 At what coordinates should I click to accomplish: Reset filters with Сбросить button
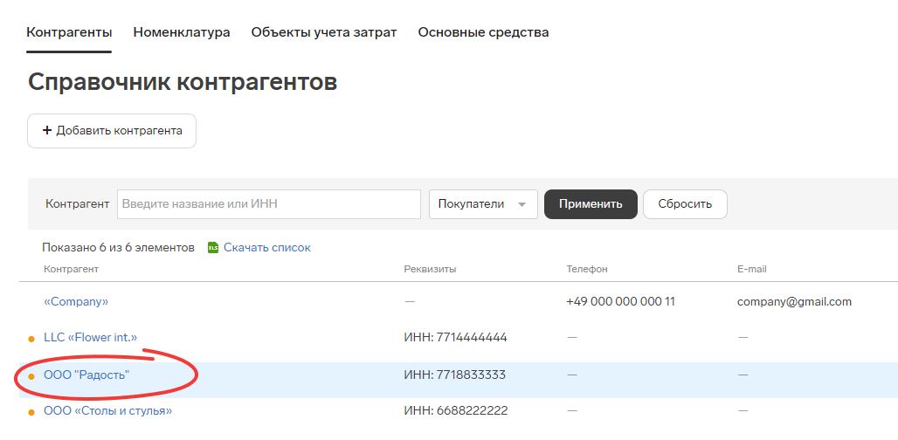(685, 204)
